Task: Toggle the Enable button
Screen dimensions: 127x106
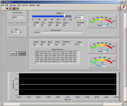Action: [x=22, y=54]
